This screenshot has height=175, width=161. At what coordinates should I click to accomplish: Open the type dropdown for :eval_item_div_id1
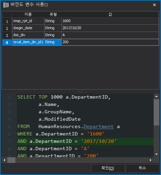click(53, 42)
